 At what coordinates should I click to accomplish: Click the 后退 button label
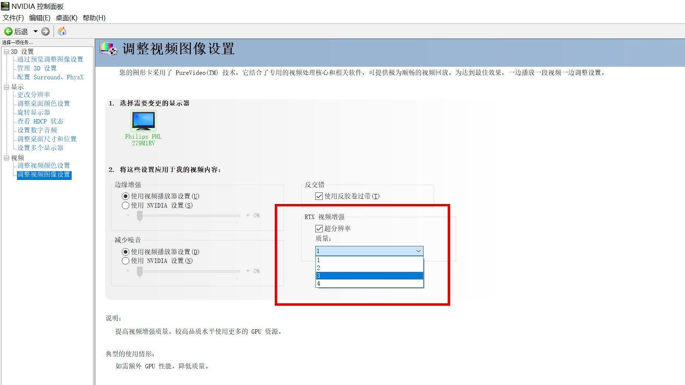(x=21, y=32)
